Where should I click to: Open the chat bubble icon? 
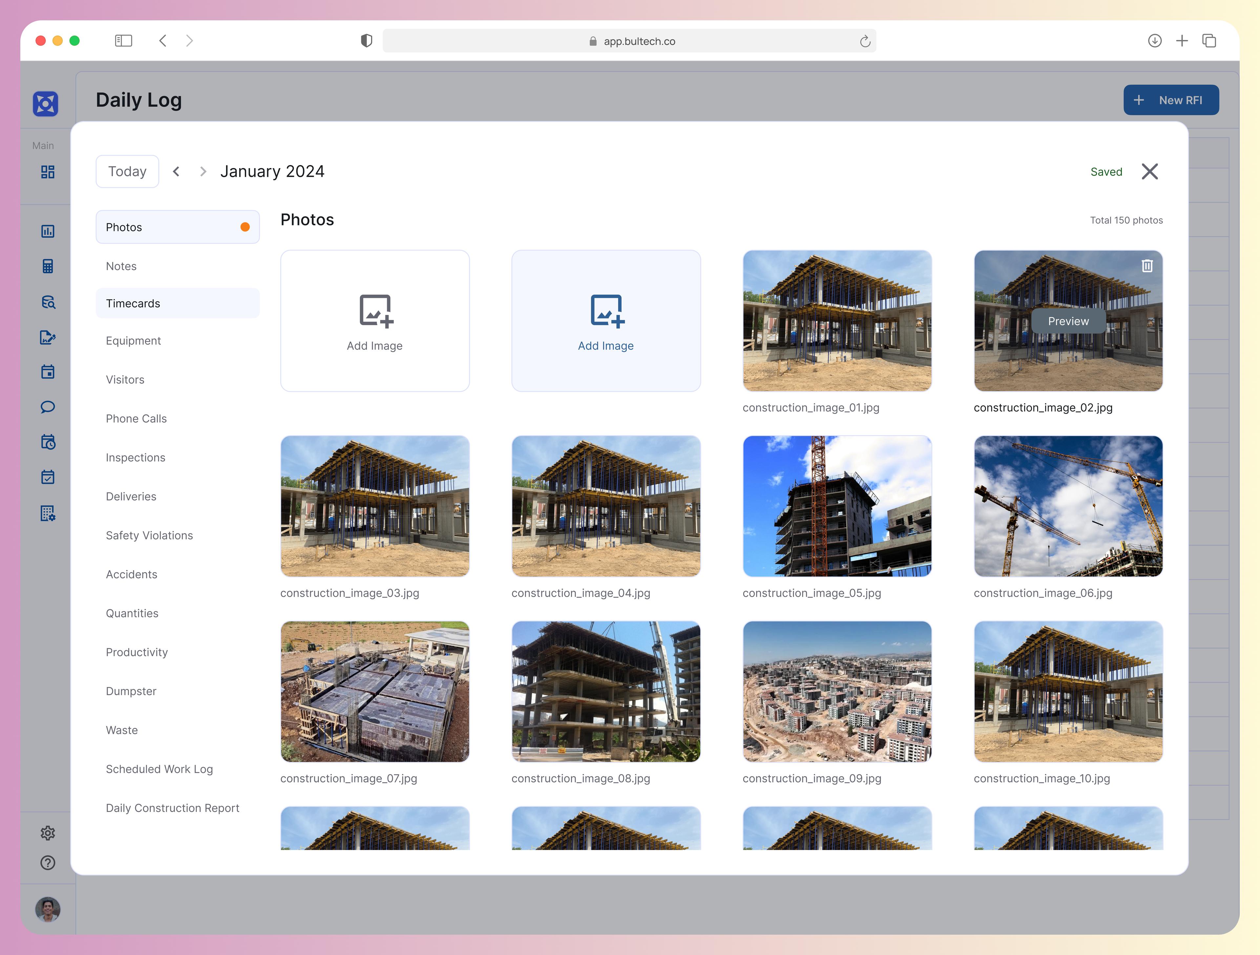[x=49, y=406]
